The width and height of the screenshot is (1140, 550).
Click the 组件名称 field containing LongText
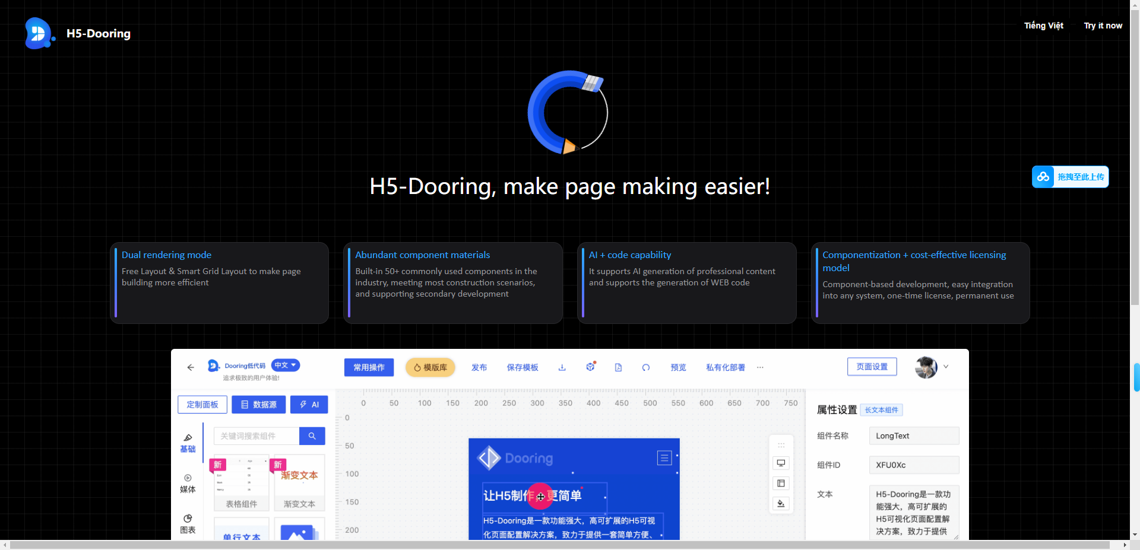[x=914, y=435]
